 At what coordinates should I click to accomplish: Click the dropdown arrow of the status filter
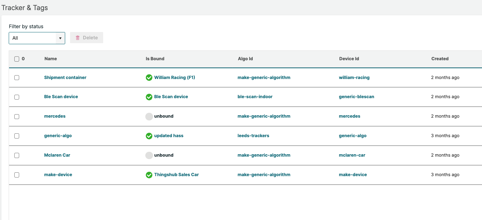pyautogui.click(x=60, y=38)
